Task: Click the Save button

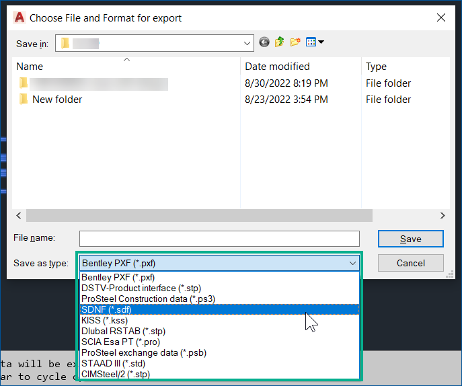Action: (410, 239)
